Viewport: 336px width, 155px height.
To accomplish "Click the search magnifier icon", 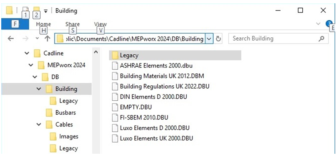I will [x=321, y=39].
